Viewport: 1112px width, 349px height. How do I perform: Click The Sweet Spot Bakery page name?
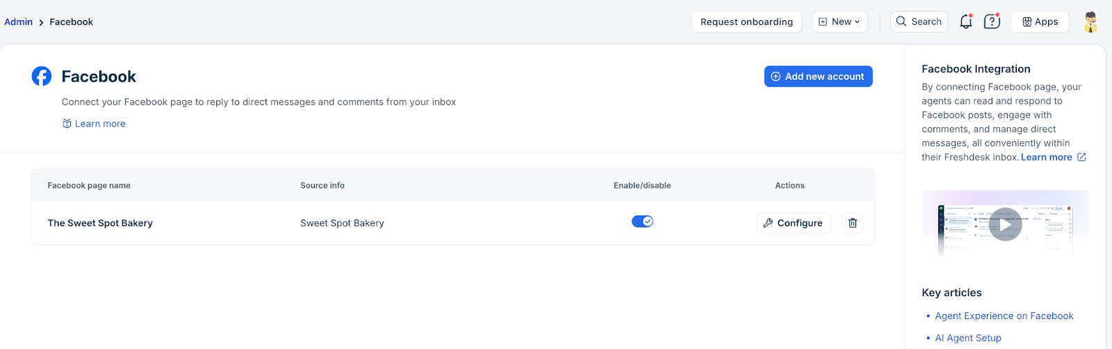coord(100,223)
